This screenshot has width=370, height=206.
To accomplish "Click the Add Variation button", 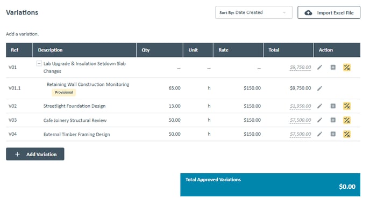I will [x=35, y=154].
